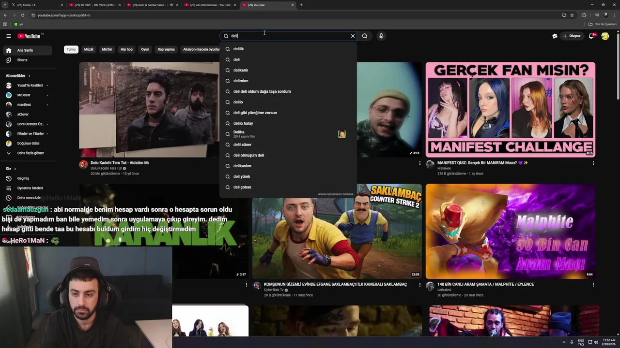Image resolution: width=620 pixels, height=348 pixels.
Task: Select the Müzik filter chip
Action: (89, 49)
